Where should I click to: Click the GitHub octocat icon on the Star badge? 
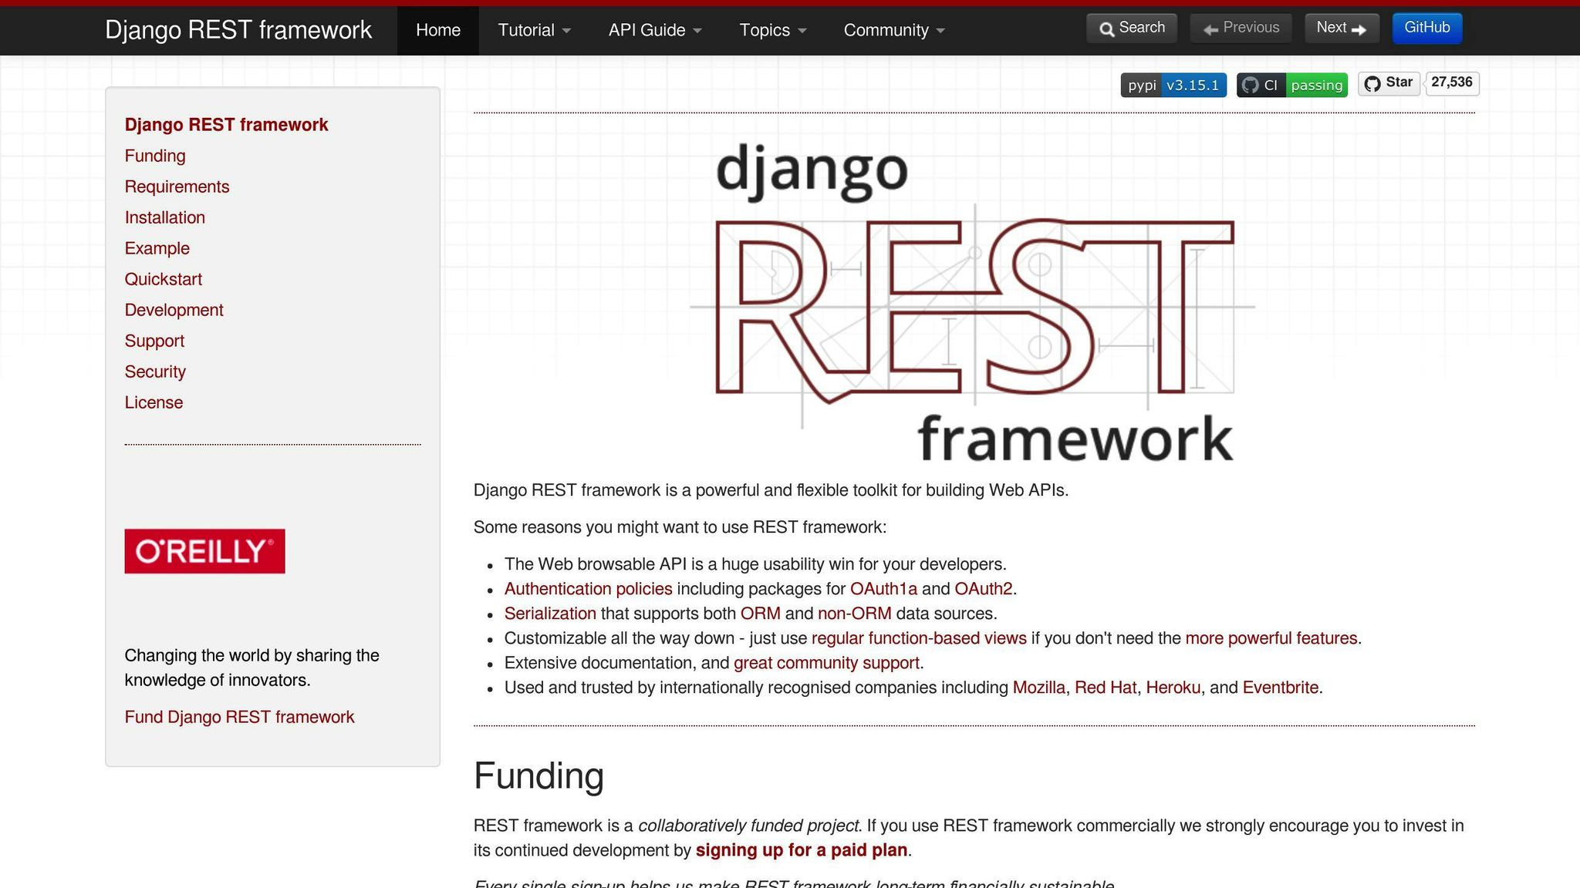tap(1372, 83)
